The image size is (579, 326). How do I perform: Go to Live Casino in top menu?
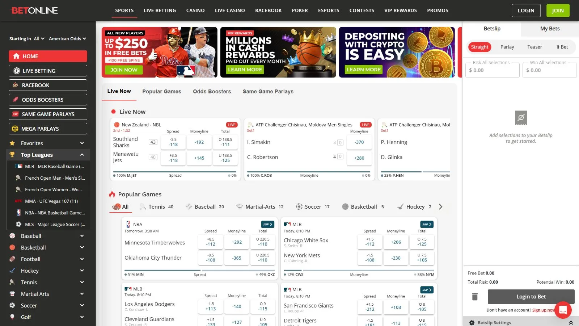coord(230,11)
